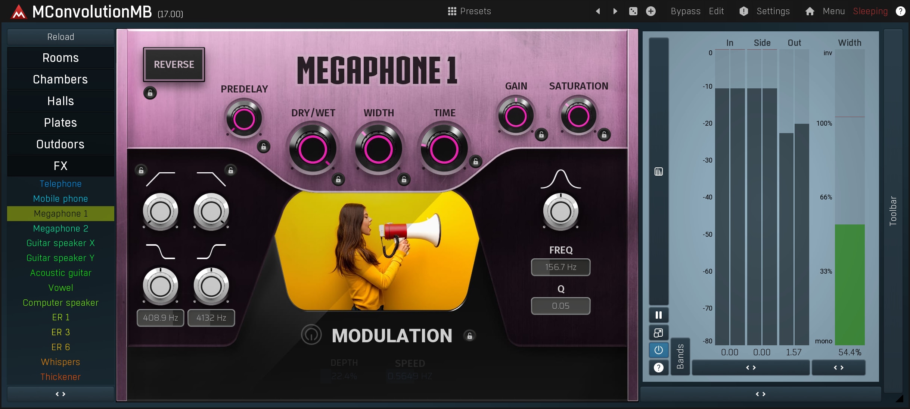
Task: Click the Reload button
Action: 60,37
